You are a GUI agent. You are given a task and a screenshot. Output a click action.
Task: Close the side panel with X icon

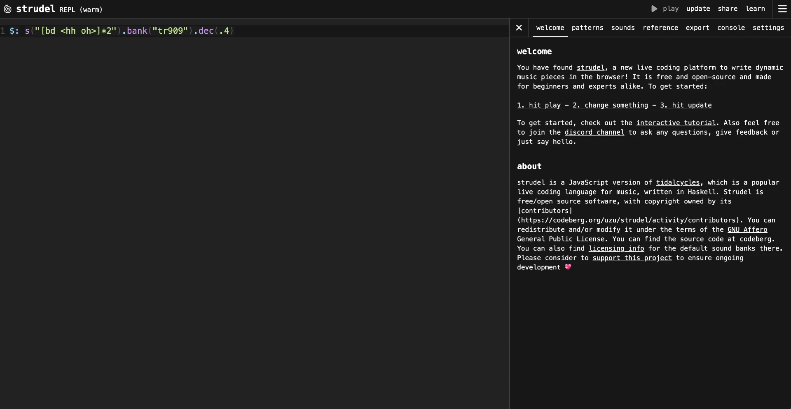pos(519,28)
